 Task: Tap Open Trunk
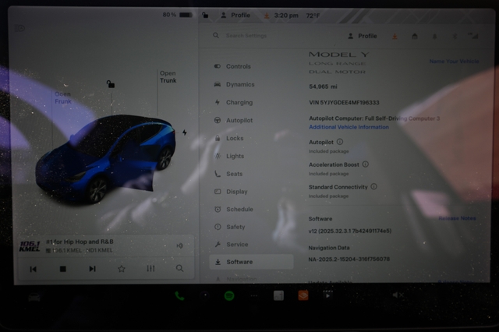click(168, 76)
